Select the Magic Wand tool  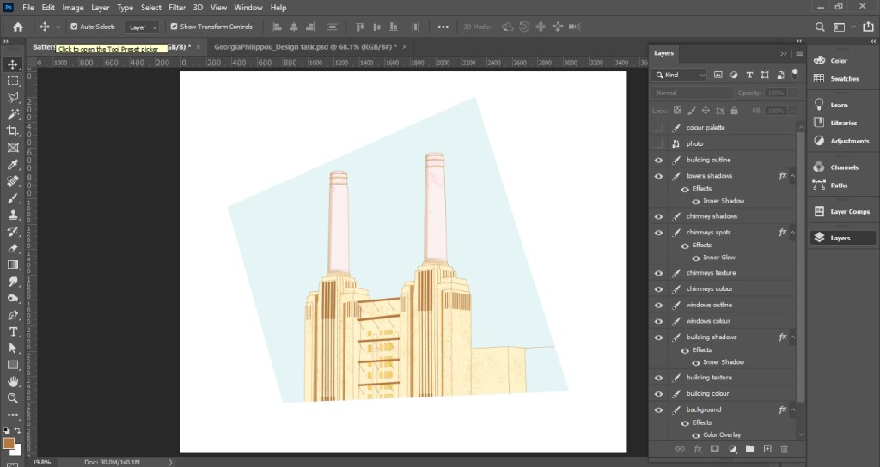[13, 114]
